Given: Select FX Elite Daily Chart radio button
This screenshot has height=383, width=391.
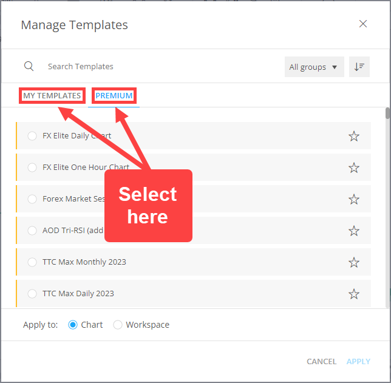Looking at the screenshot, I should (32, 136).
